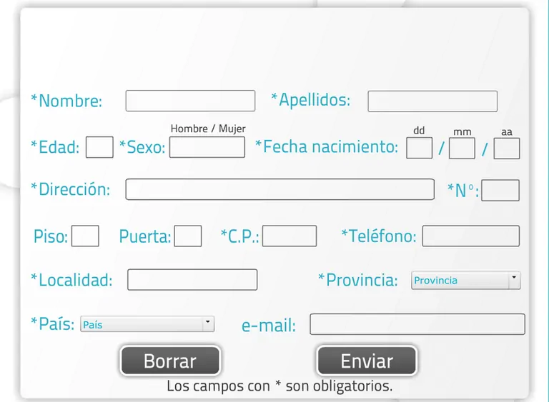Click the Nº street number field
The width and height of the screenshot is (549, 402).
(500, 191)
